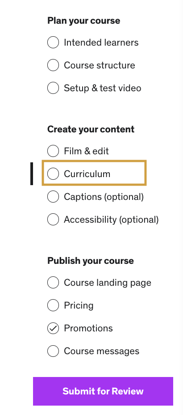Viewport: 183px width, 415px height.
Task: Click the checked circle next to Promotions
Action: point(53,328)
